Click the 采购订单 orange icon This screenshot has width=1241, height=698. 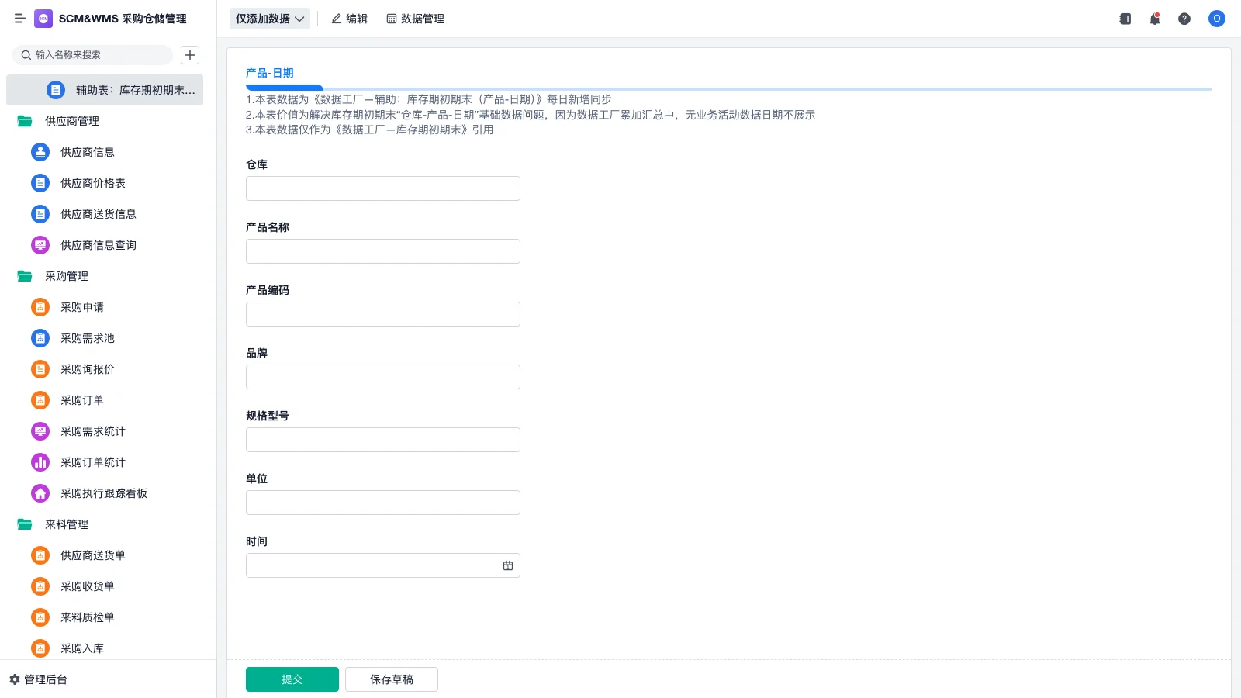click(40, 400)
